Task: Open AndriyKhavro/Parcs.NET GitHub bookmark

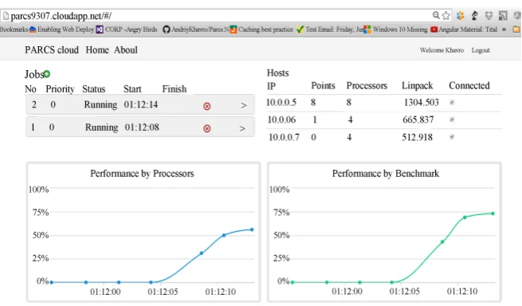Action: tap(196, 29)
